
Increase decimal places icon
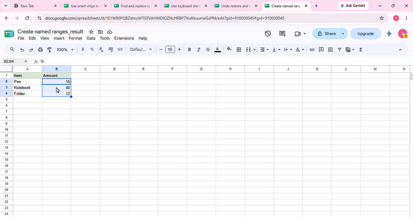click(110, 50)
